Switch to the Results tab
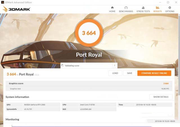The image size is (180, 127). [x=157, y=9]
